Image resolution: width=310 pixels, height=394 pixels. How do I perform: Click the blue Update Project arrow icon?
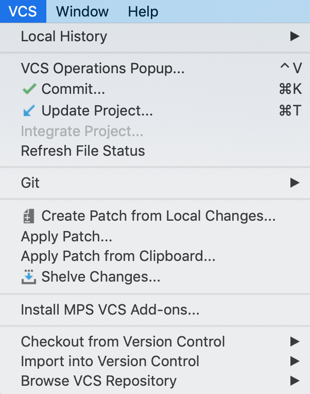(x=29, y=110)
